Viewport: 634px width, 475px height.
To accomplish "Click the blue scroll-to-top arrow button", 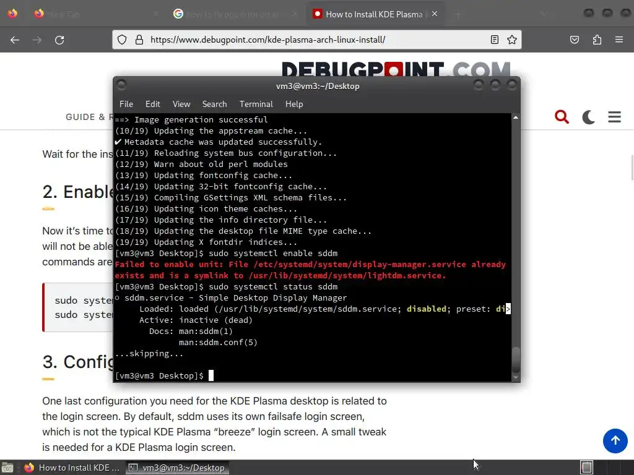I will click(x=615, y=440).
